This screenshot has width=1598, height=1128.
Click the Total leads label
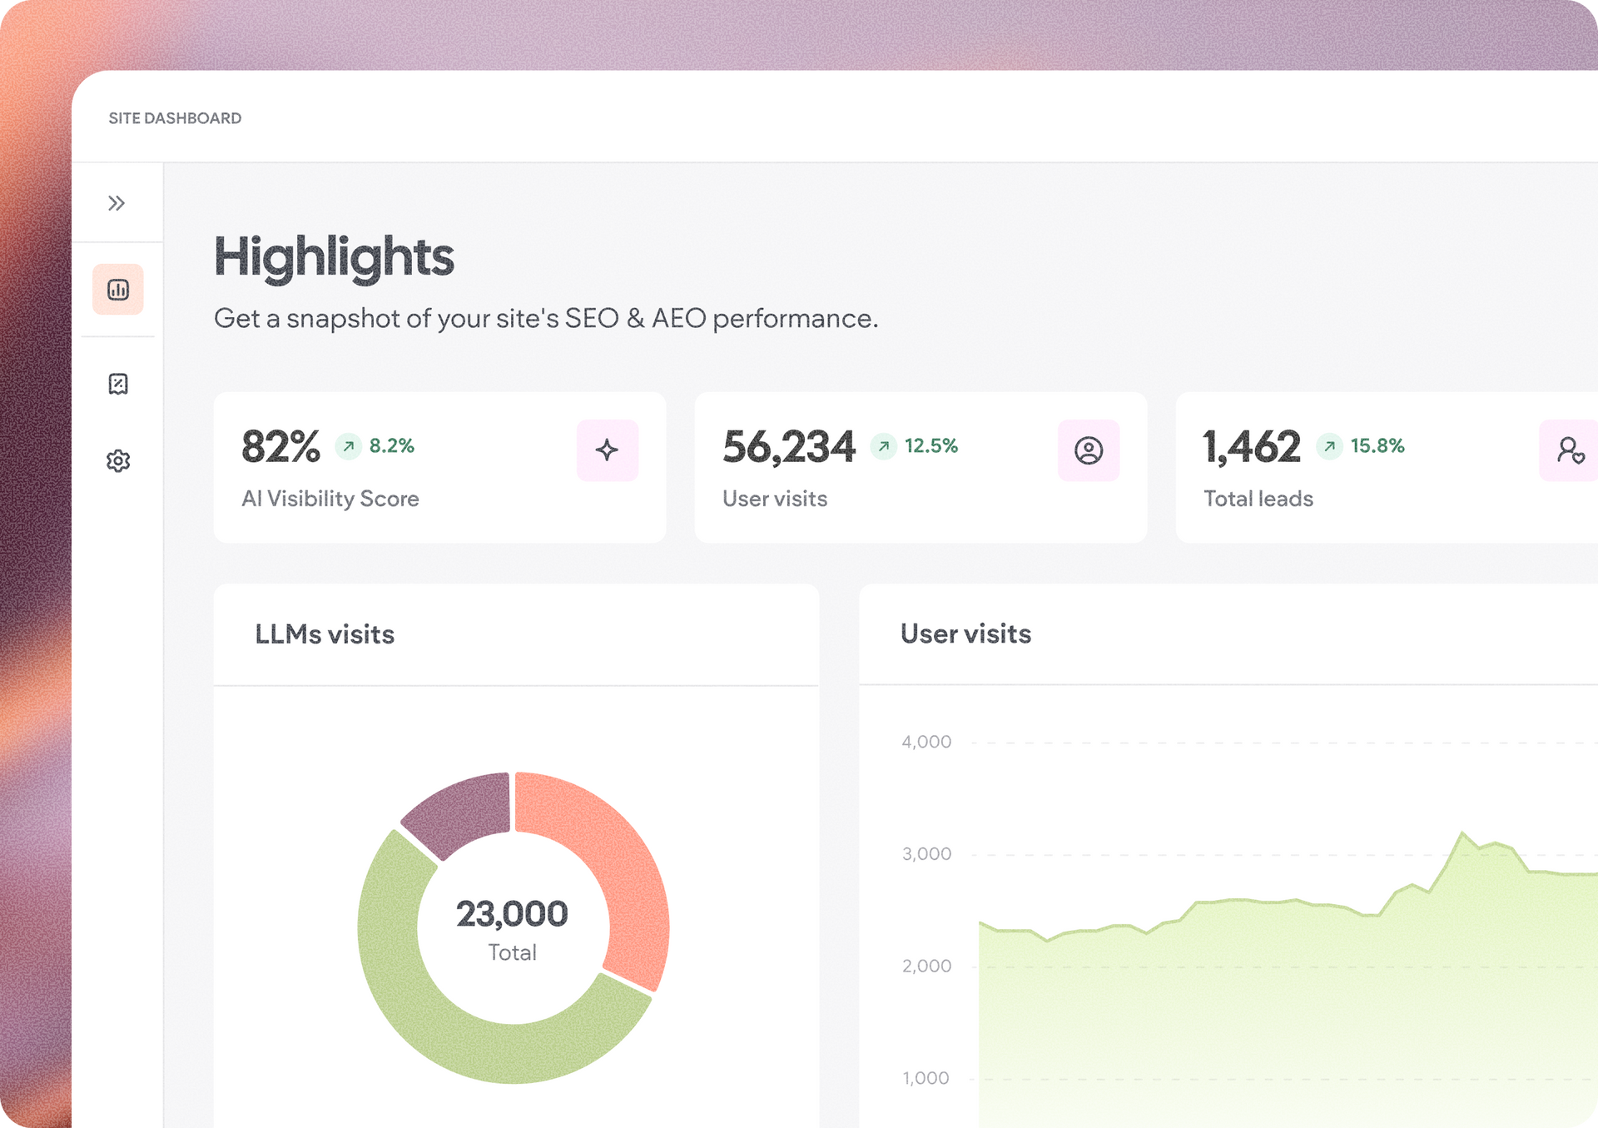tap(1258, 499)
